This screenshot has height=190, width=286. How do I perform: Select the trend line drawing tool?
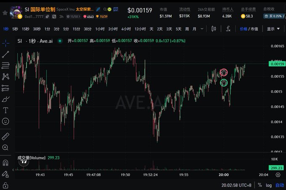click(x=5, y=54)
